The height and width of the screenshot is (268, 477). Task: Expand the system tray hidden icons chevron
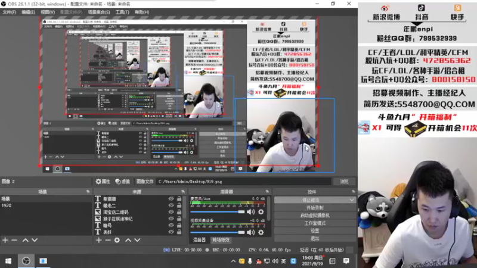pyautogui.click(x=233, y=261)
